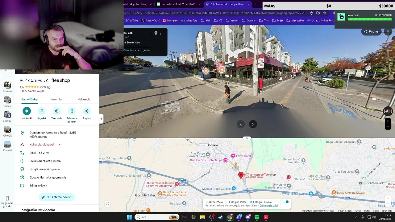Zoom in on the lower map
Screen dimensions: 395x222
[388, 198]
